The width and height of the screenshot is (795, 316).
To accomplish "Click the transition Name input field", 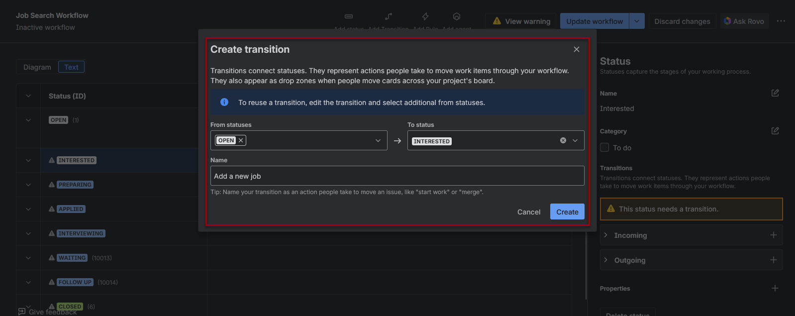I will 397,176.
